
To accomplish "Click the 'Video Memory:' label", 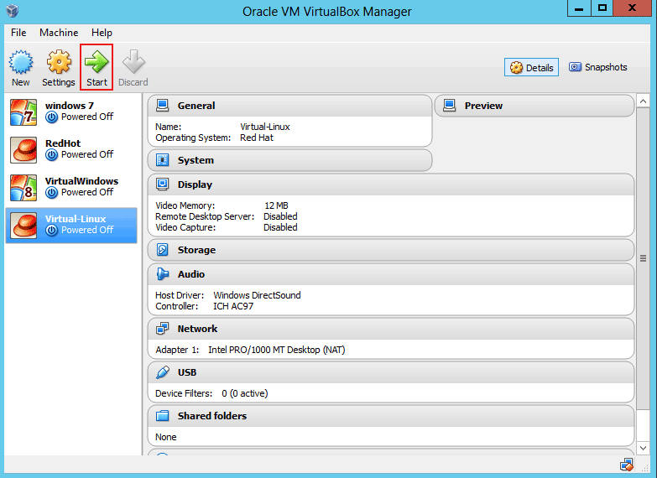I will [x=185, y=205].
